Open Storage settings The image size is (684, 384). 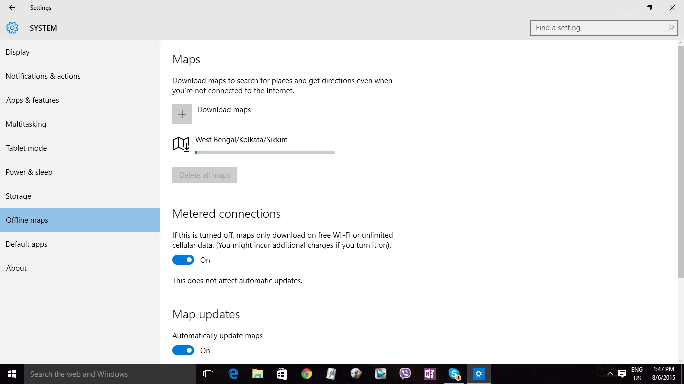[x=80, y=196]
